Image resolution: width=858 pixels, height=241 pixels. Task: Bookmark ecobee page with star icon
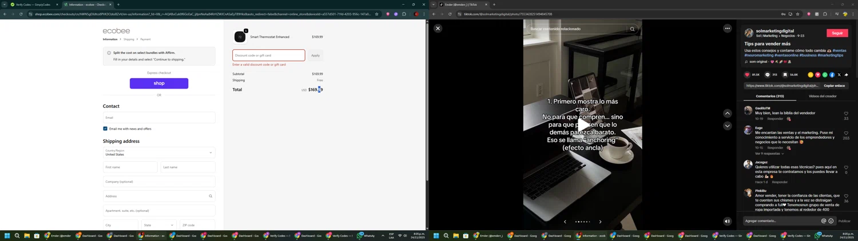tap(376, 14)
